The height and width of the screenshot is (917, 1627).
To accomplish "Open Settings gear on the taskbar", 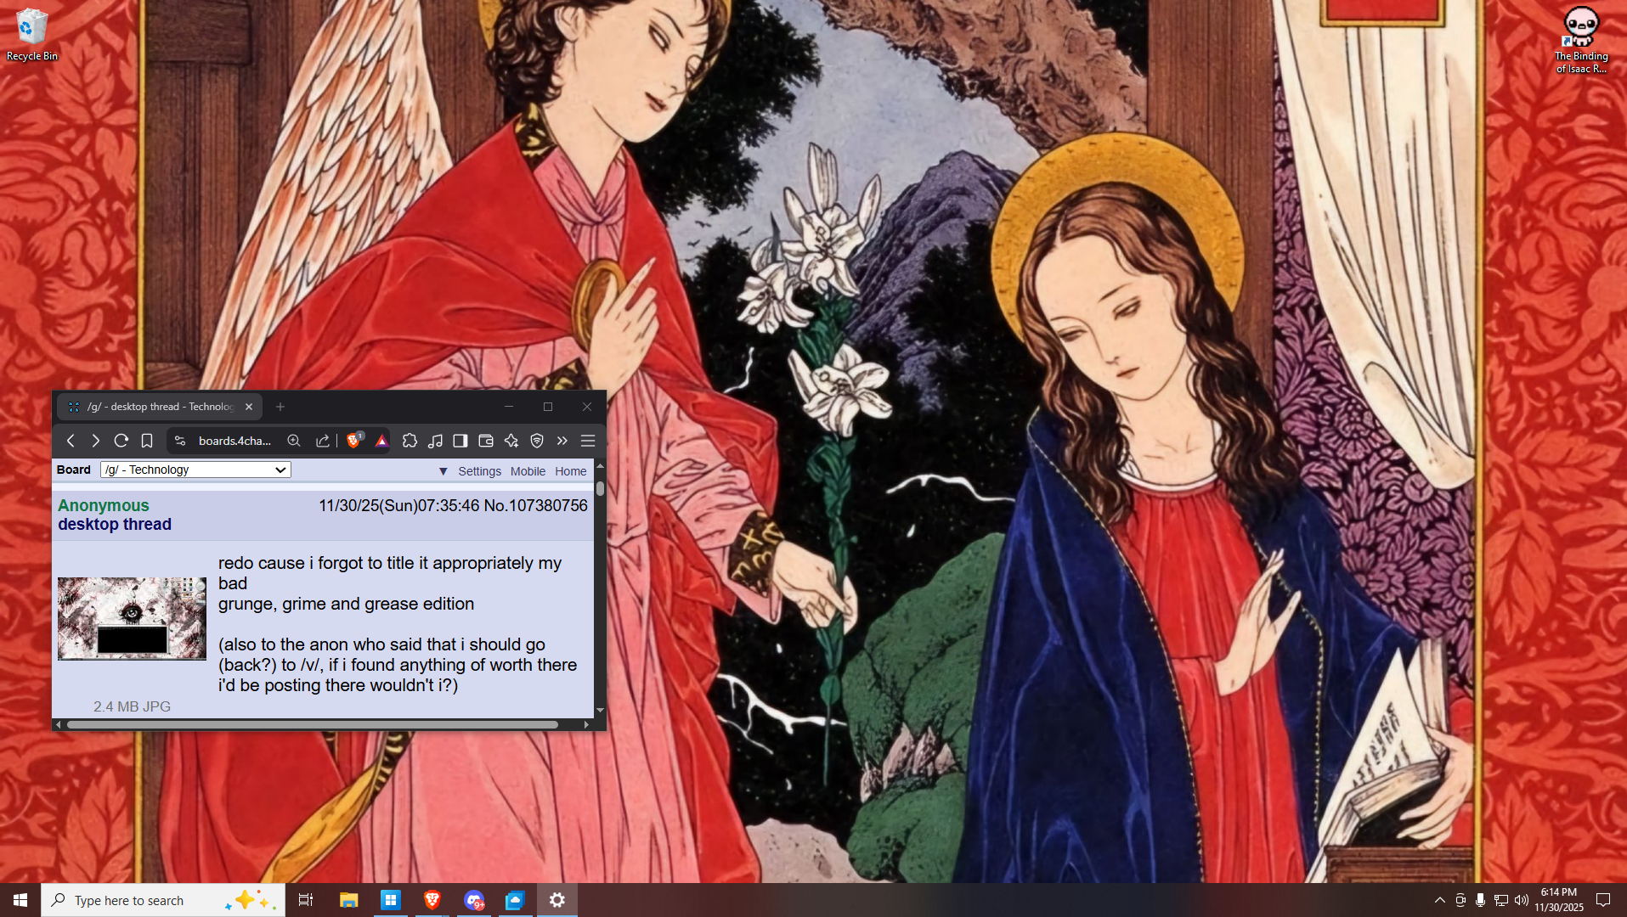I will pyautogui.click(x=557, y=900).
